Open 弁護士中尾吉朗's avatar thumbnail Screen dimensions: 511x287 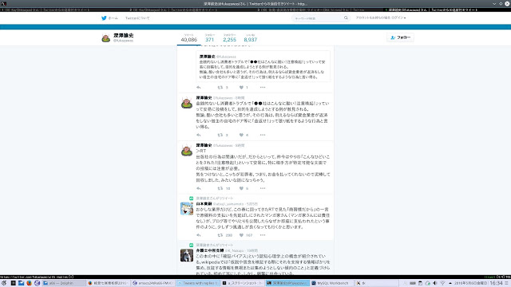point(187,255)
